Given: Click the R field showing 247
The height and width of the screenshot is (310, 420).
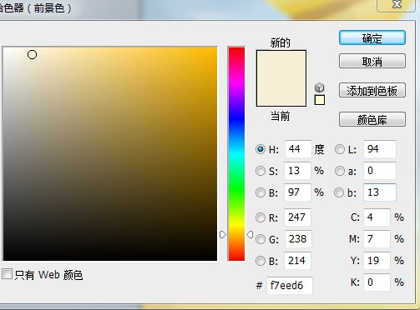Looking at the screenshot, I should [297, 217].
